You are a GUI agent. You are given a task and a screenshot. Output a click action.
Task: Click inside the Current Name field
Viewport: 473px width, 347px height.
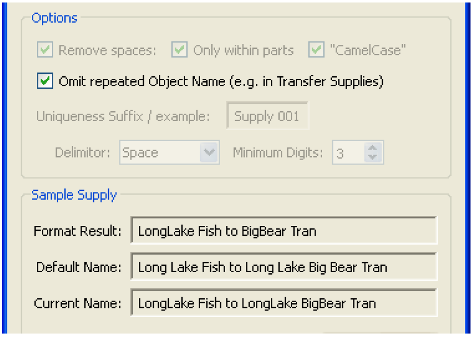coord(283,303)
